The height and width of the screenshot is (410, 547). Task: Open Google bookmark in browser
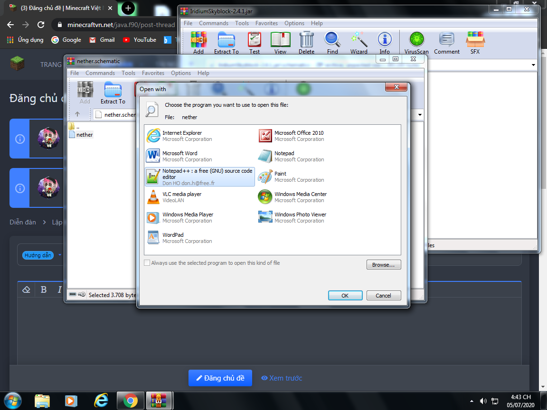[x=66, y=40]
